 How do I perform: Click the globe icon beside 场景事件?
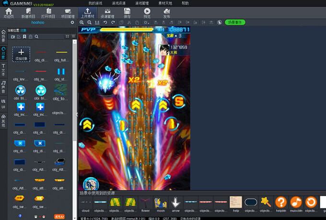click(x=220, y=22)
